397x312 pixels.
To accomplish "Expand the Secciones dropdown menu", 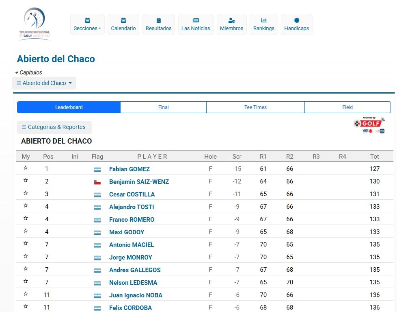I will [x=87, y=24].
